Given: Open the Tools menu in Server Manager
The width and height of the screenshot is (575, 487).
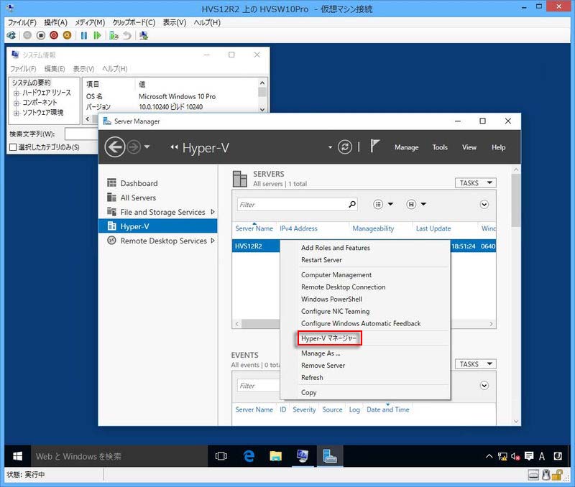Looking at the screenshot, I should pyautogui.click(x=440, y=147).
